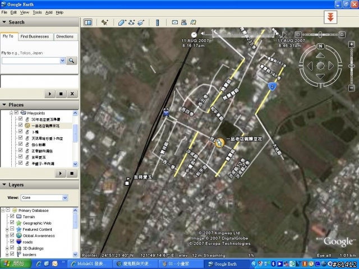Click the compass pan-left arrow

point(310,66)
